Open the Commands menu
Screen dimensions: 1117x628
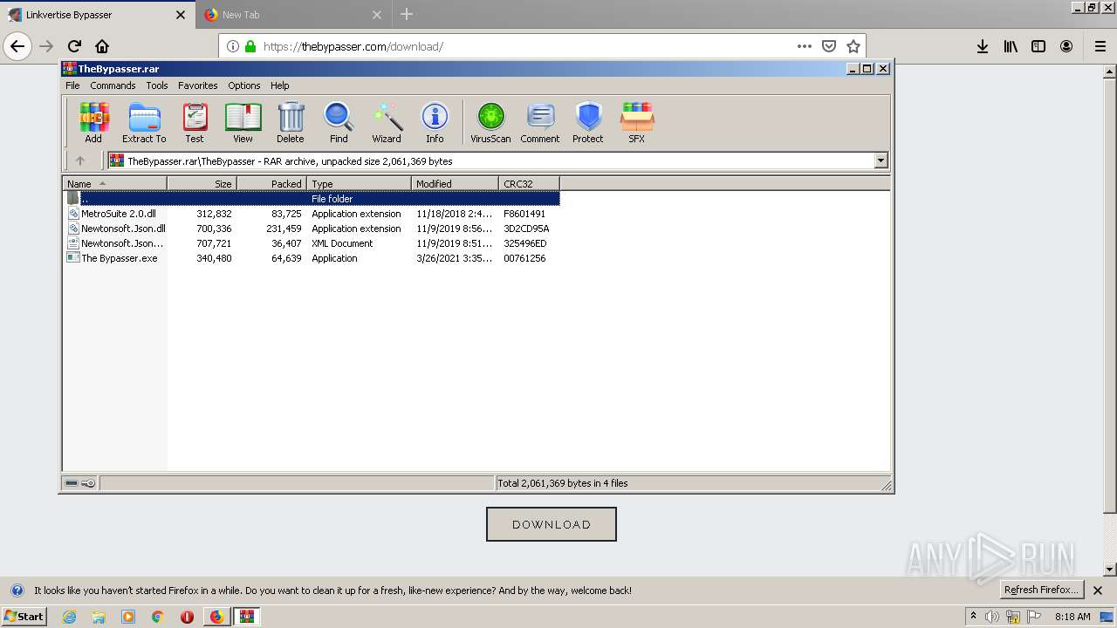(113, 85)
